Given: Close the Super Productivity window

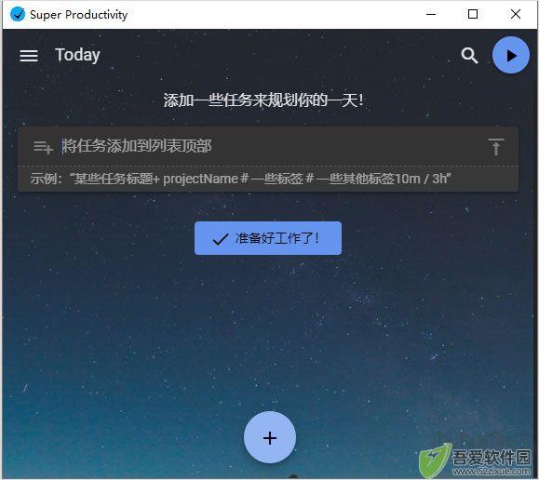Looking at the screenshot, I should (516, 15).
